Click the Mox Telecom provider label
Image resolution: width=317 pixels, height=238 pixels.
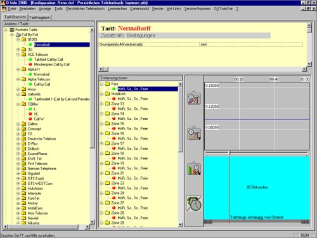click(38, 213)
